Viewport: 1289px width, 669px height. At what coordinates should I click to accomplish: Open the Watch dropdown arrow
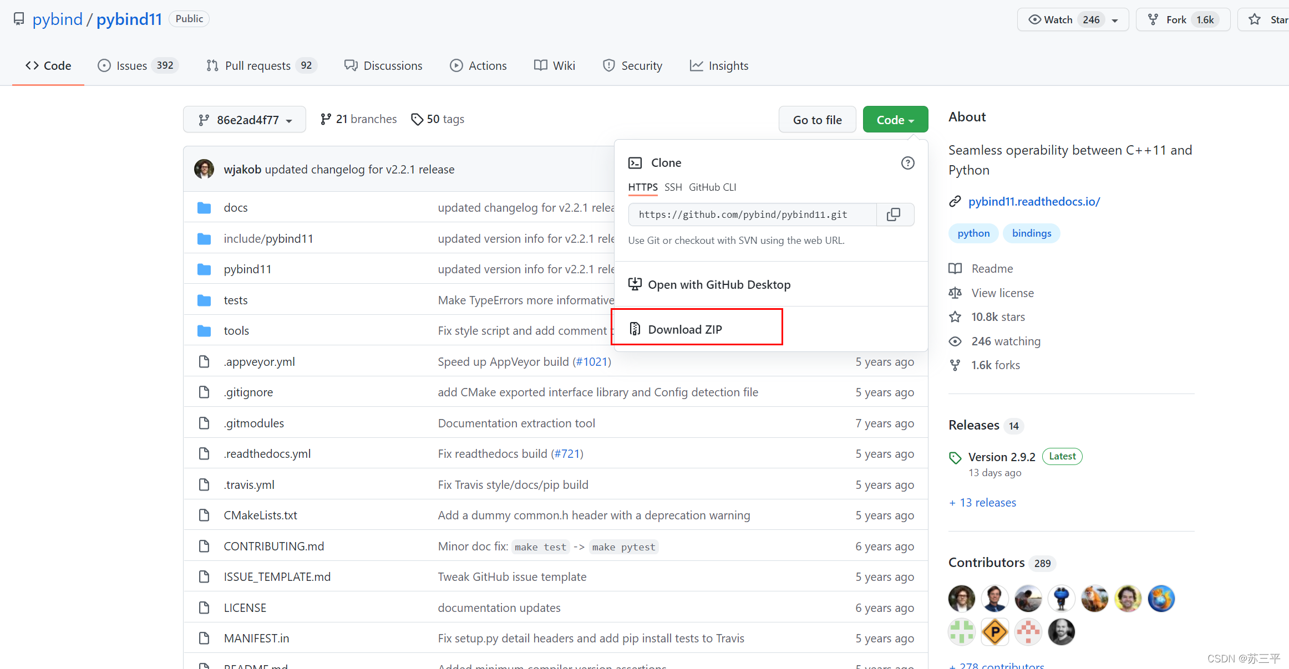tap(1115, 20)
